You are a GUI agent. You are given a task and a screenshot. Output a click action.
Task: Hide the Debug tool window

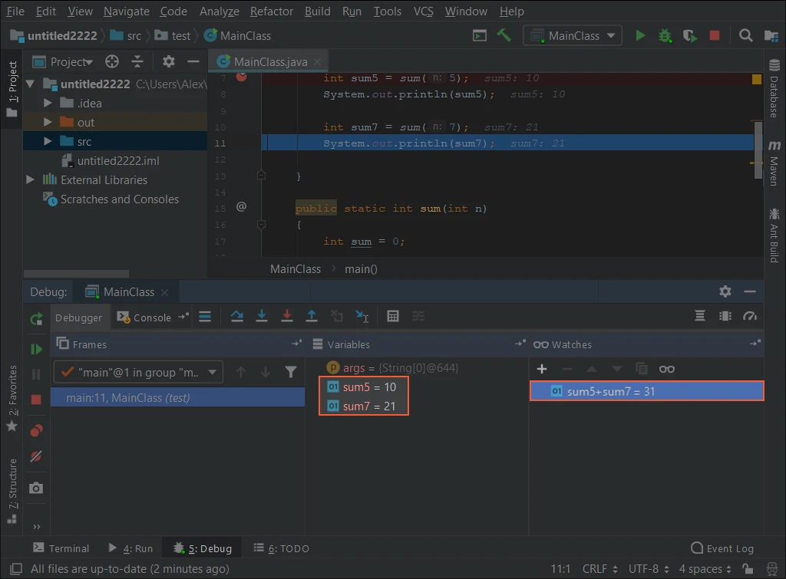tap(750, 291)
